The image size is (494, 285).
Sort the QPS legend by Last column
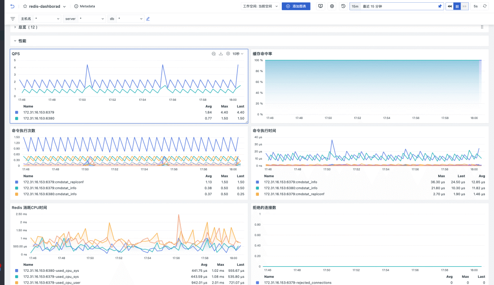coord(241,107)
